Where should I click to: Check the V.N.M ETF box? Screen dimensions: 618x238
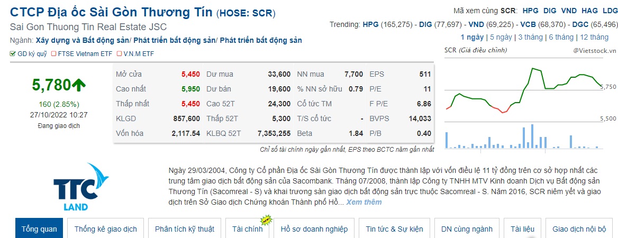click(x=119, y=54)
